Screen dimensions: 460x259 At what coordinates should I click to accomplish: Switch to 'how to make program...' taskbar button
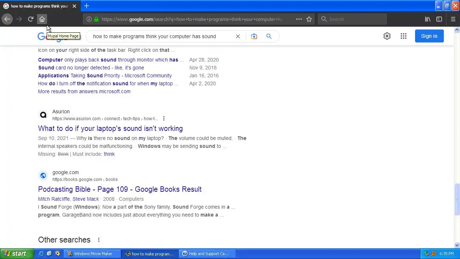[149, 254]
